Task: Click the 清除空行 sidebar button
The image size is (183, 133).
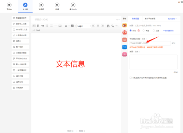Action: pos(20,82)
